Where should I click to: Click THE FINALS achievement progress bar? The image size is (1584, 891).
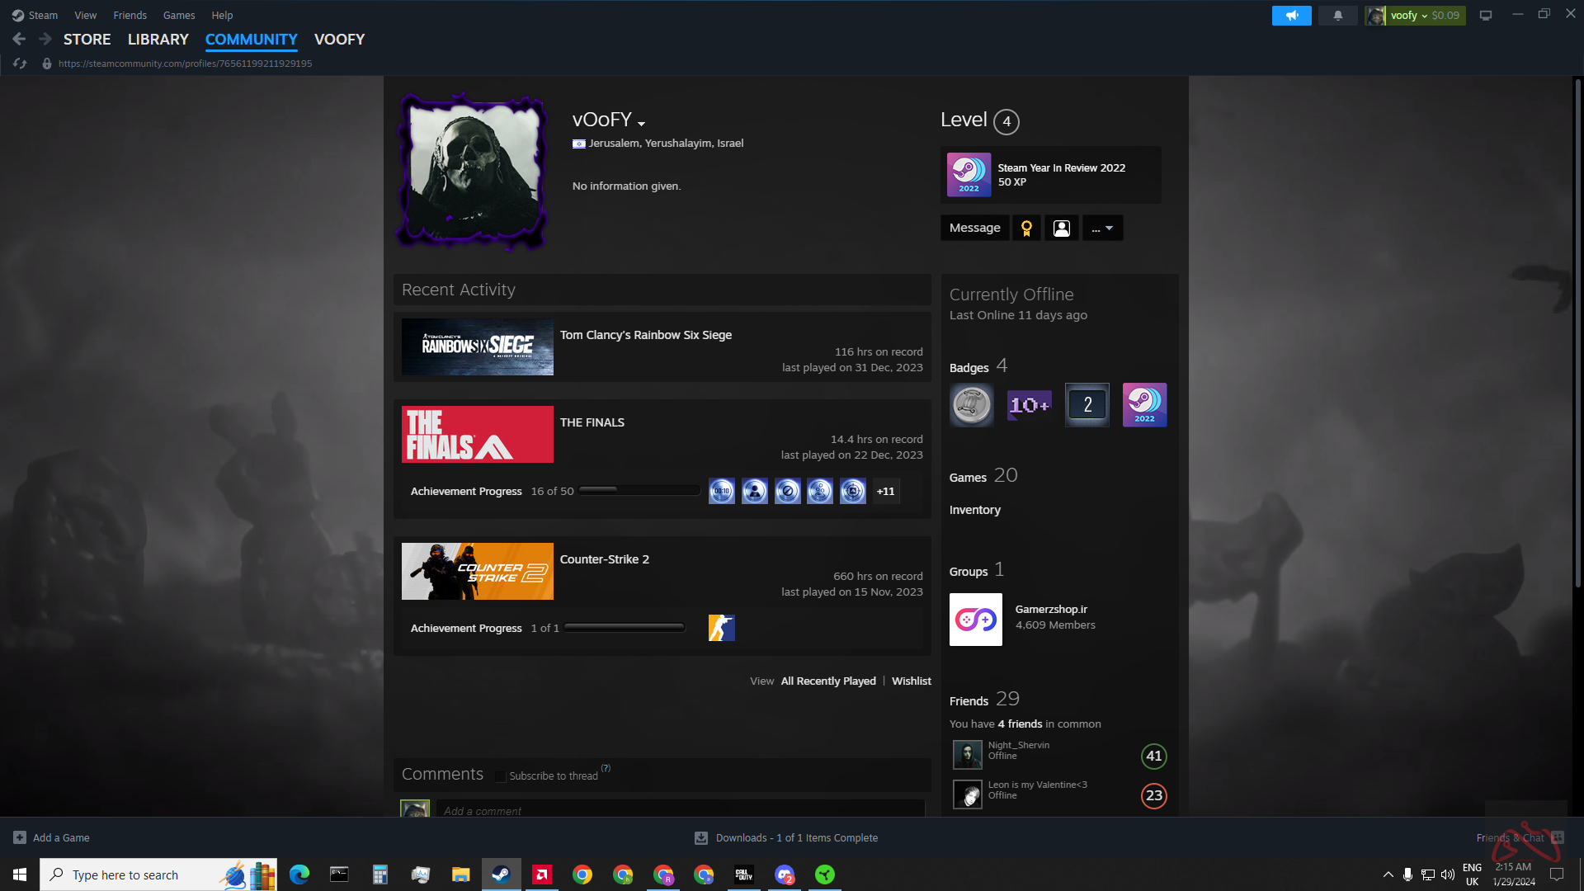(x=639, y=491)
